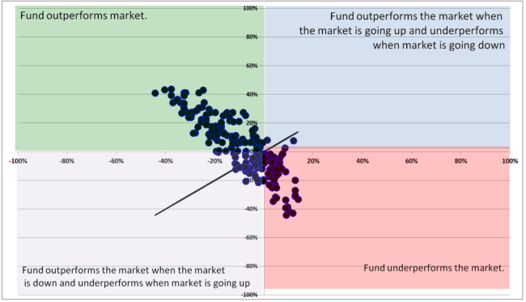The width and height of the screenshot is (526, 302).
Task: Click the lowest dark red data point
Action: coord(286,215)
